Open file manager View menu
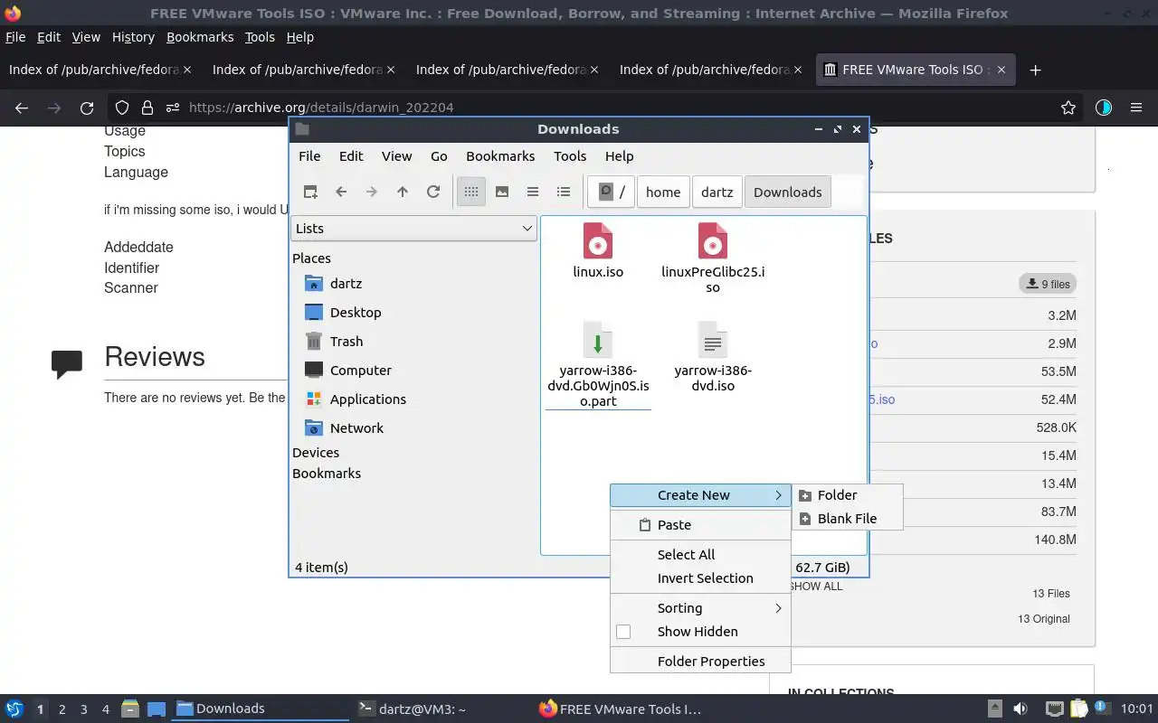 [x=396, y=156]
